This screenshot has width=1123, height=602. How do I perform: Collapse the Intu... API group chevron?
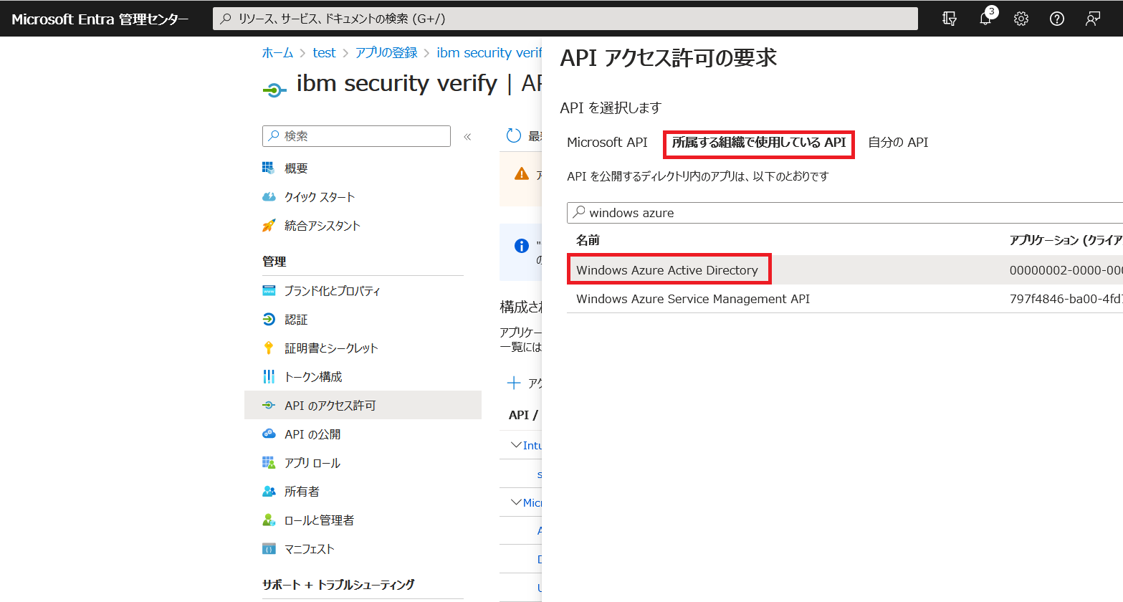515,445
